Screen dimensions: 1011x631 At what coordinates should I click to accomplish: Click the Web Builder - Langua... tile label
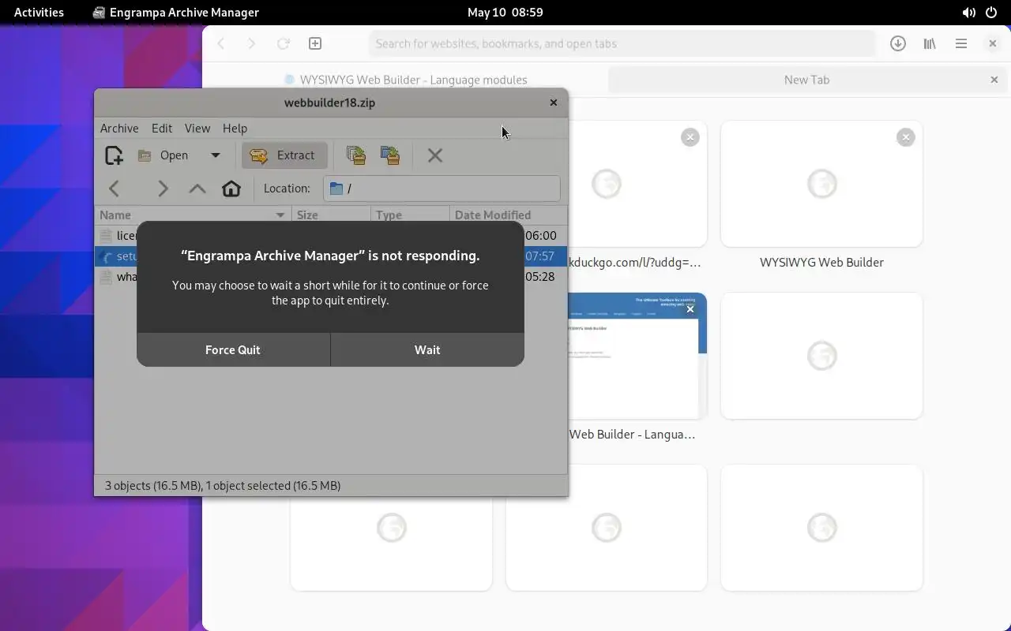click(x=632, y=434)
